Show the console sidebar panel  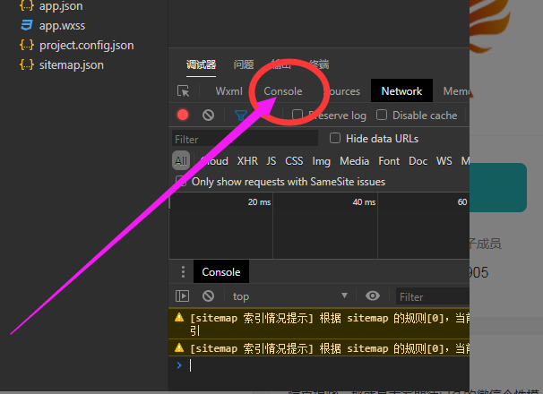coord(183,296)
